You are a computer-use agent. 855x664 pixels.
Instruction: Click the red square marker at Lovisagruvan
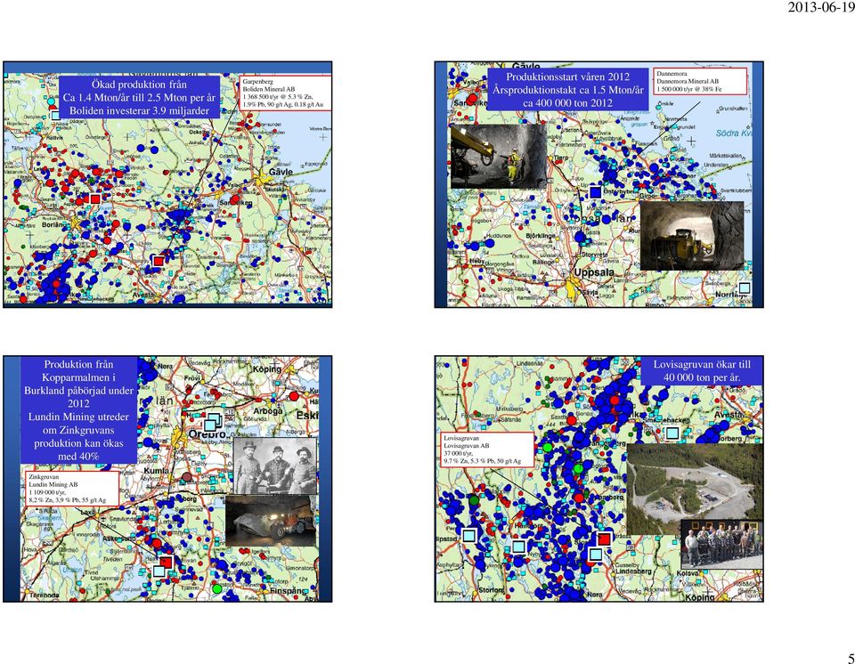604,539
